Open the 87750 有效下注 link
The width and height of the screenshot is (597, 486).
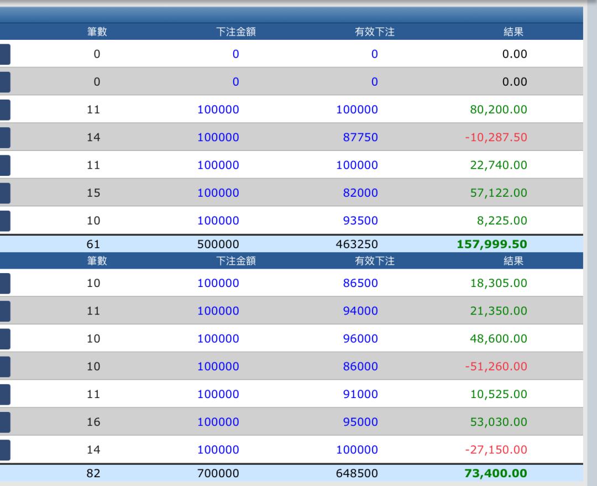tap(360, 137)
